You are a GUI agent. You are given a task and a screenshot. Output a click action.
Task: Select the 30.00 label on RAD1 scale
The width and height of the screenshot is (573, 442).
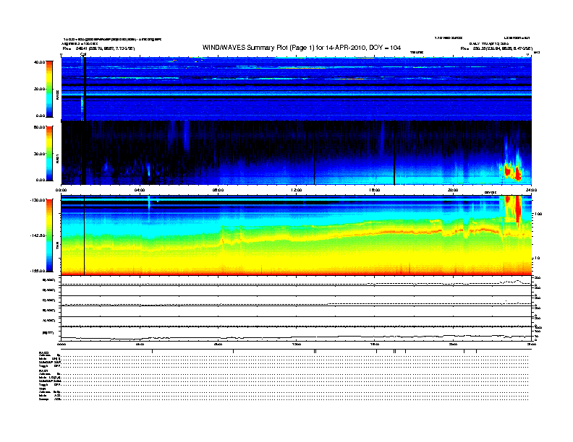coord(40,154)
